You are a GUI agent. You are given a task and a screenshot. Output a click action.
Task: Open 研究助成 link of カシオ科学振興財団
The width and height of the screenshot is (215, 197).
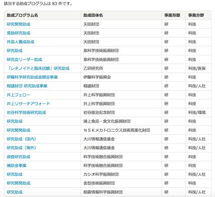[15, 175]
